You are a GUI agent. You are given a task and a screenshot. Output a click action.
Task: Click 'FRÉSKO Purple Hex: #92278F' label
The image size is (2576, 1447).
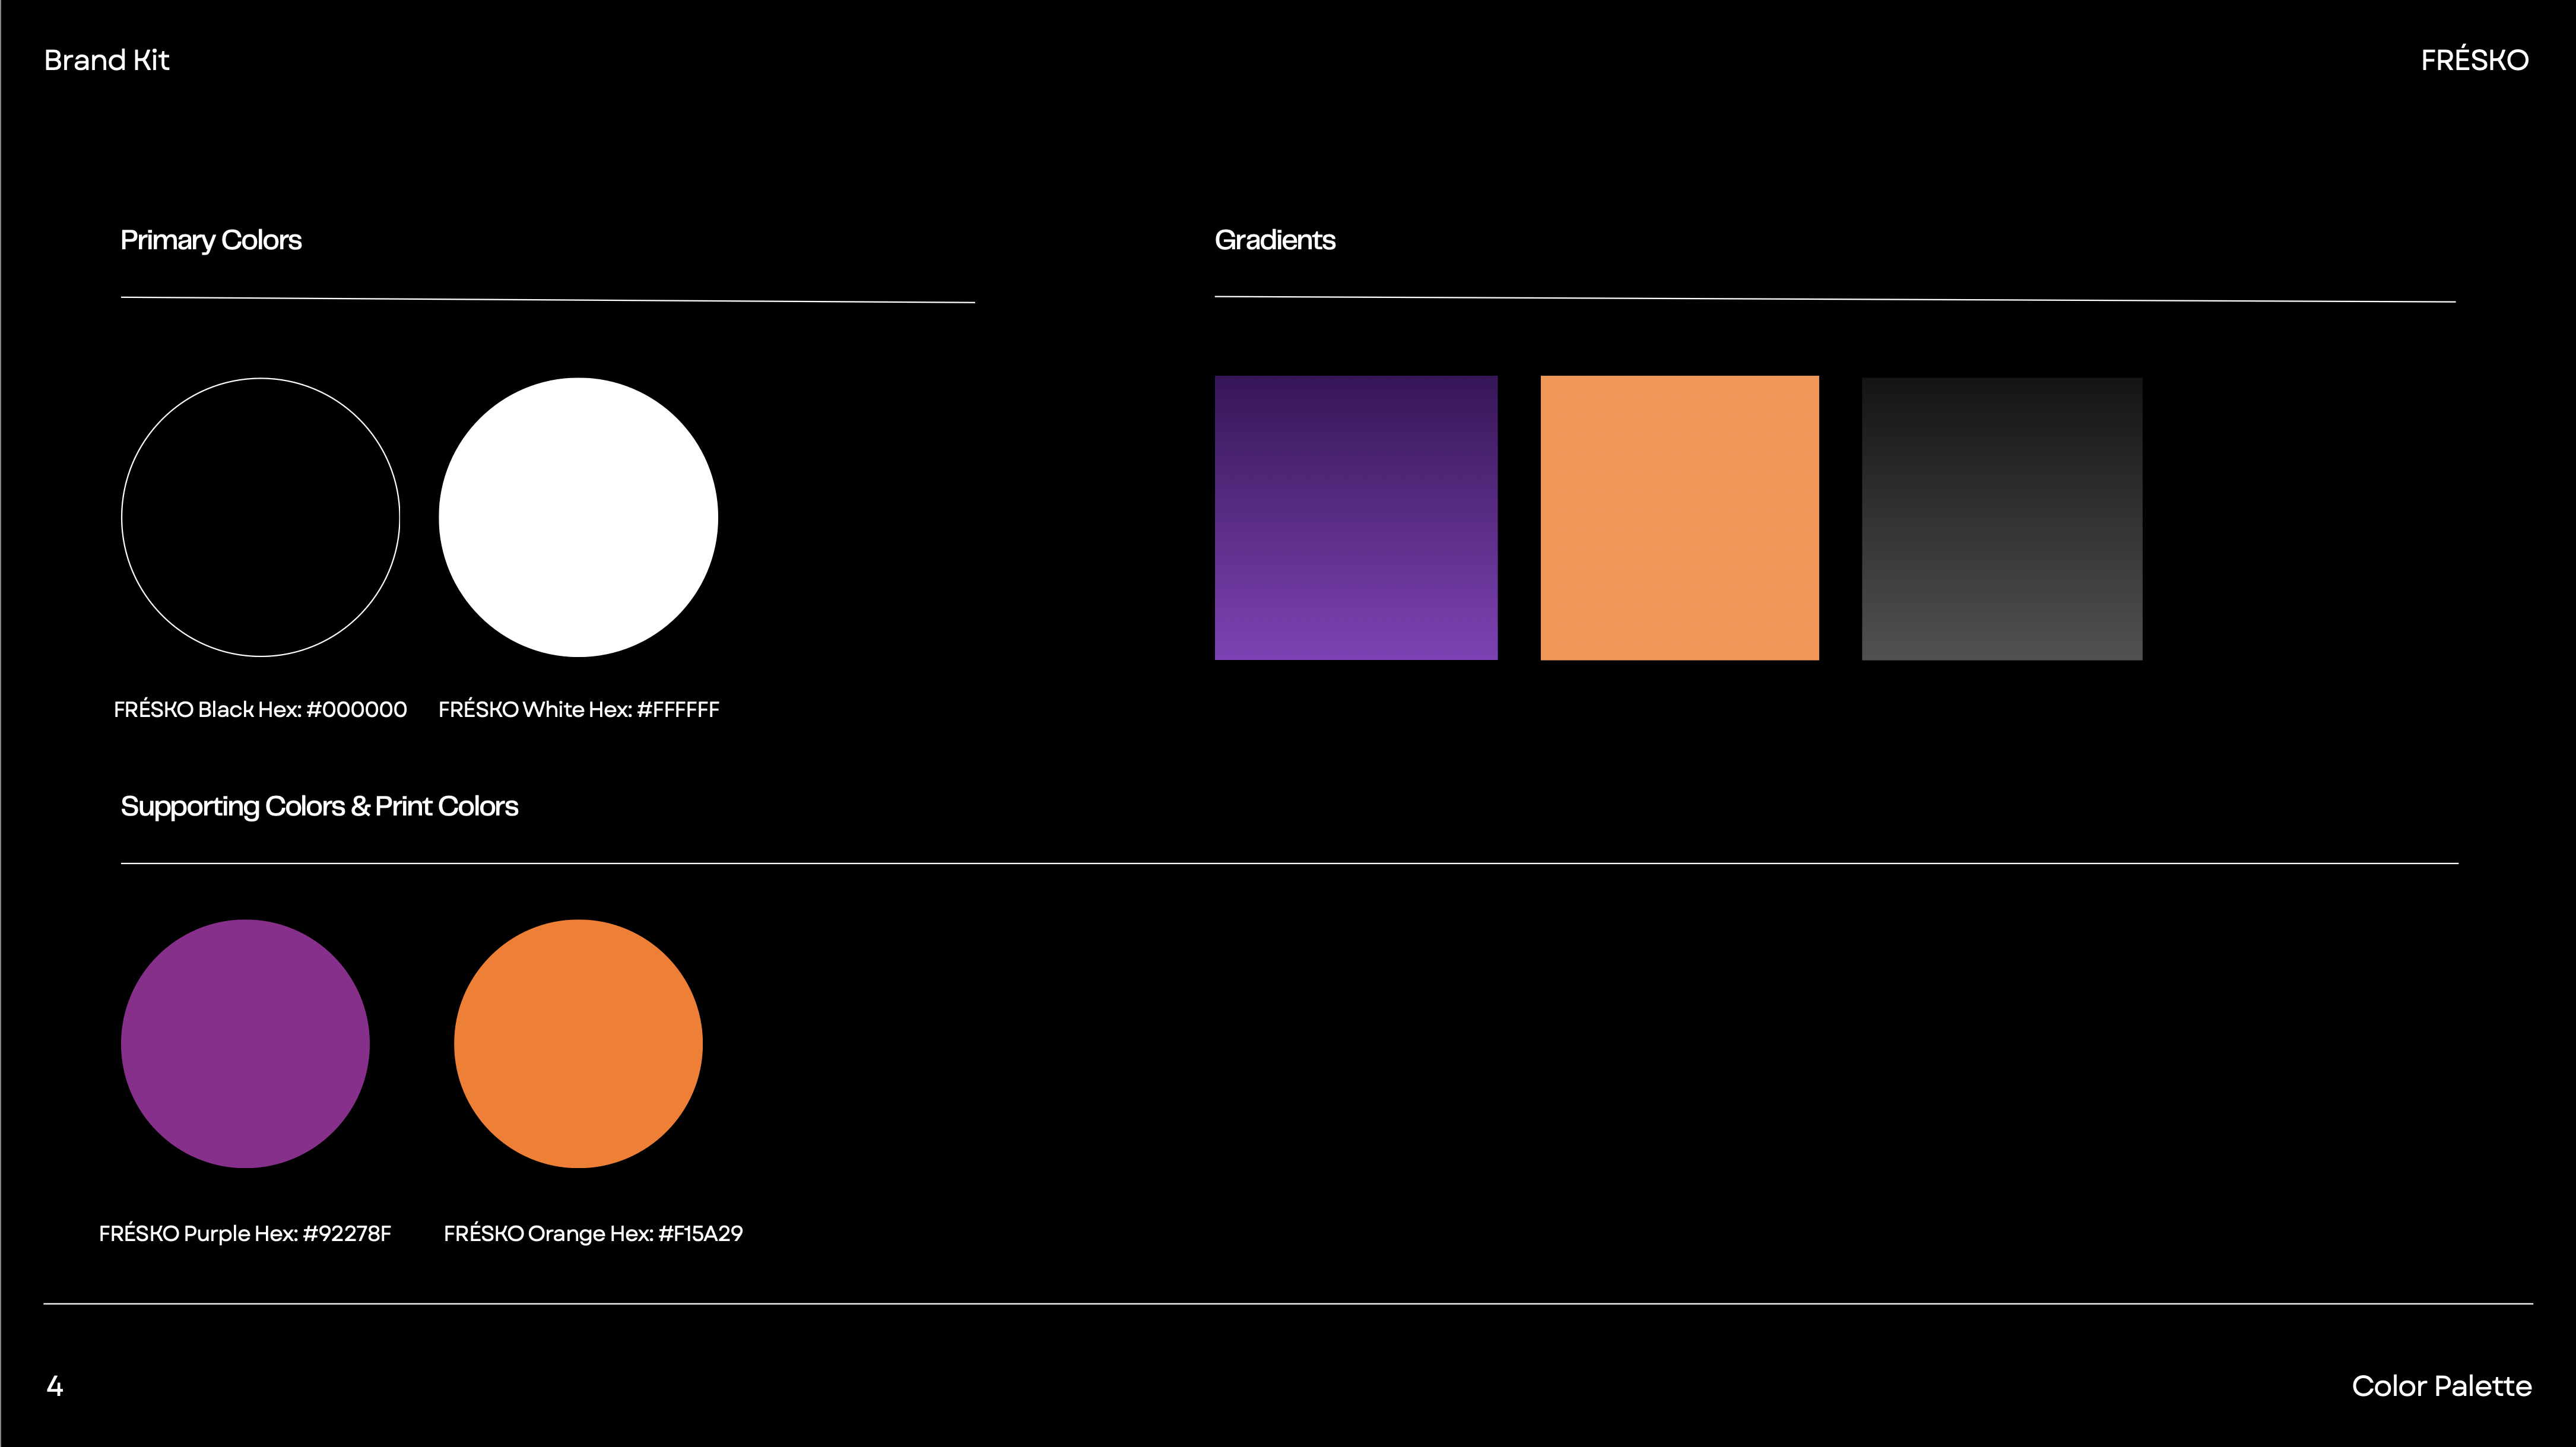245,1233
